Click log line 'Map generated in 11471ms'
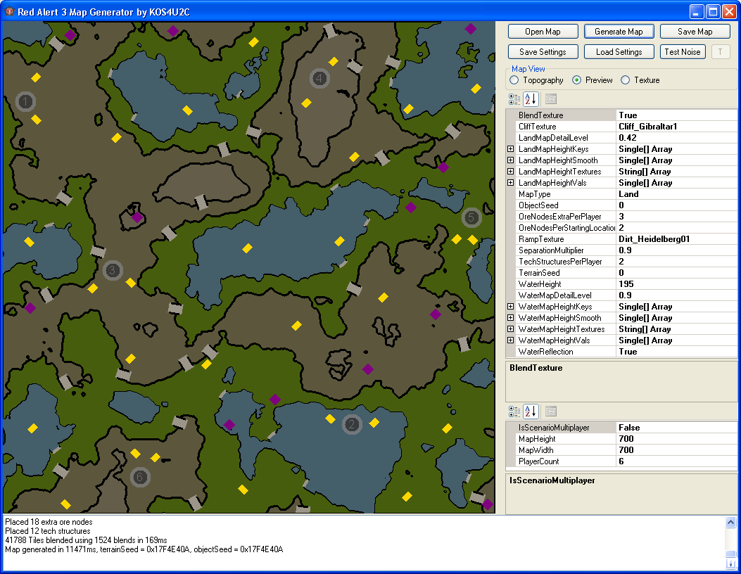741x574 pixels. coord(144,549)
